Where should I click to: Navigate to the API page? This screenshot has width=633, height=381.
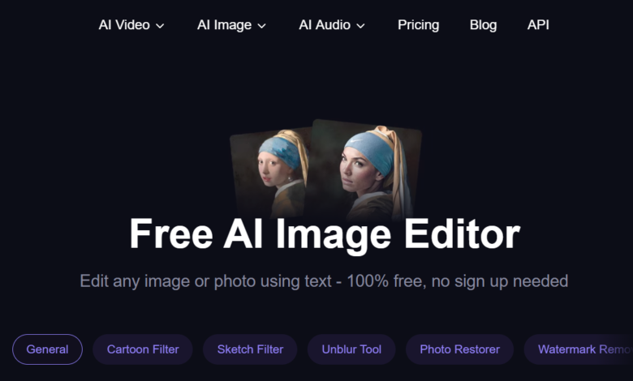tap(538, 25)
